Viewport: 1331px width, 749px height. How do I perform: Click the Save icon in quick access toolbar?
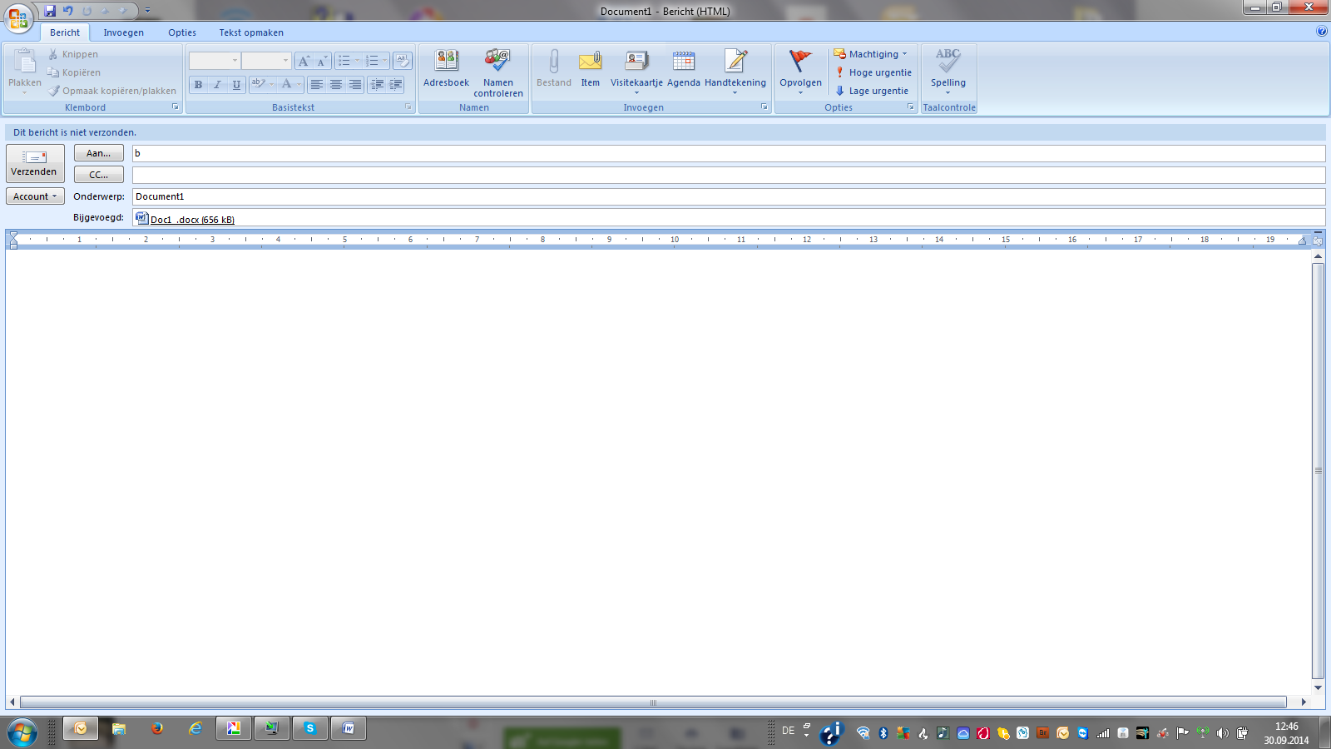[50, 11]
